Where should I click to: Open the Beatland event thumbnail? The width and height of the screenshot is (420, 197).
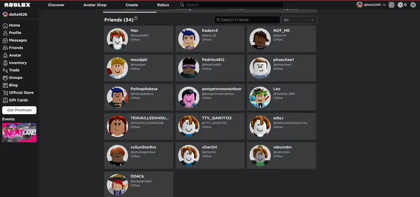19,133
